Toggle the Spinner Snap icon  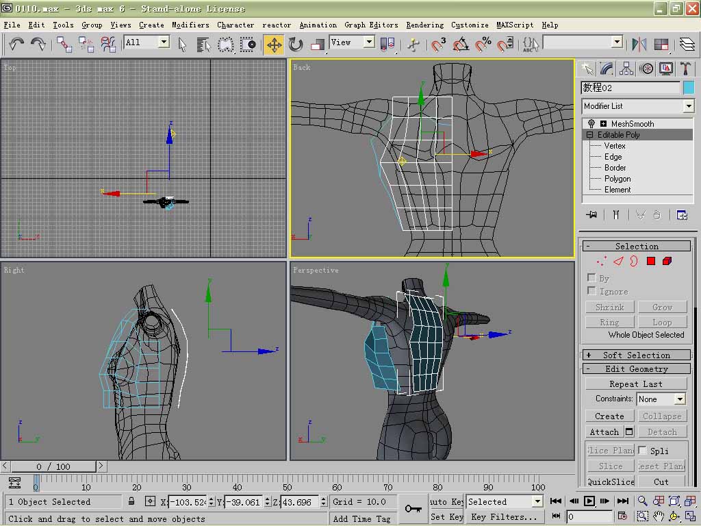pyautogui.click(x=505, y=45)
